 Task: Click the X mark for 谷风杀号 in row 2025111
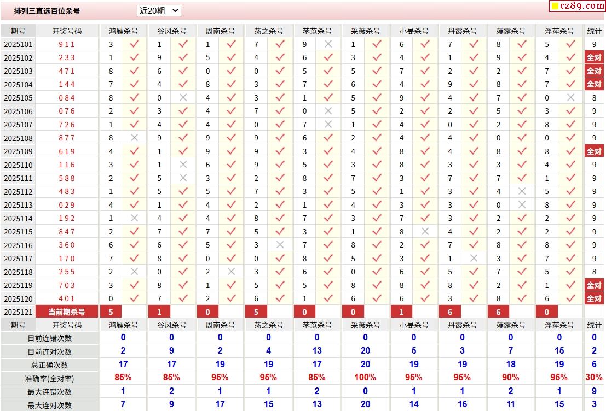(x=183, y=178)
